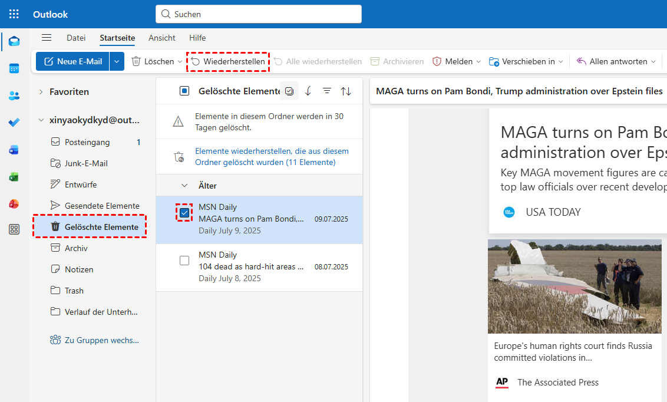This screenshot has height=402, width=667.
Task: Launch Word from the app rail
Action: coord(14,150)
